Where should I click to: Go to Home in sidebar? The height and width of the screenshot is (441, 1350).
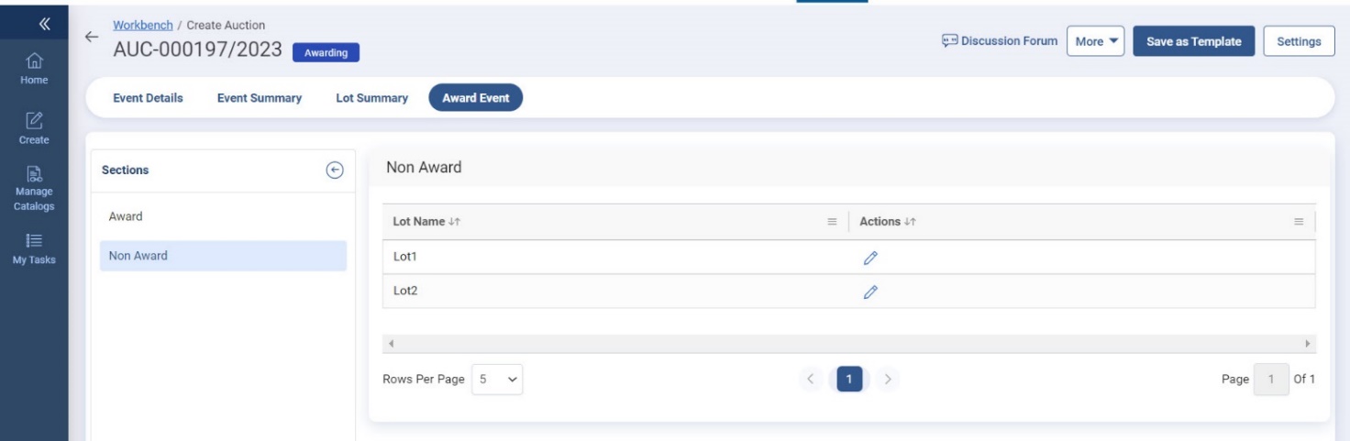click(x=34, y=67)
